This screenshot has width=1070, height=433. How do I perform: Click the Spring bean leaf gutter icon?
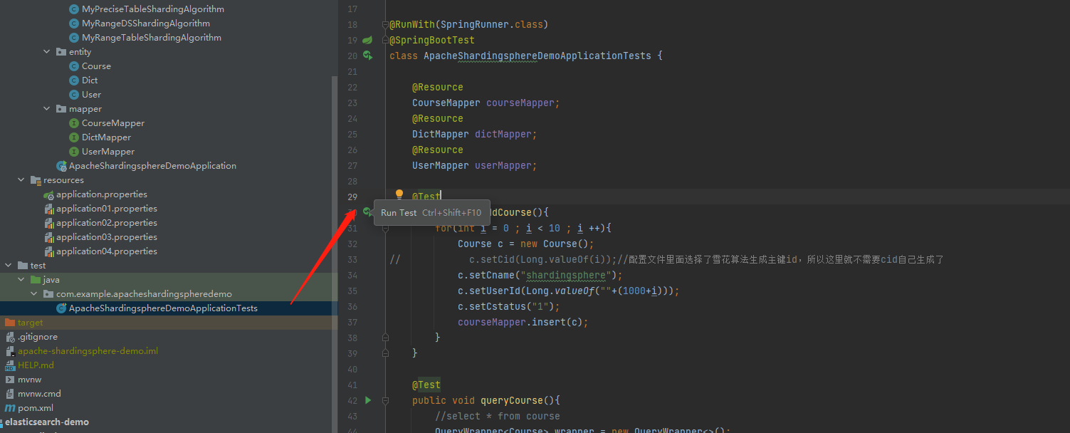coord(367,40)
